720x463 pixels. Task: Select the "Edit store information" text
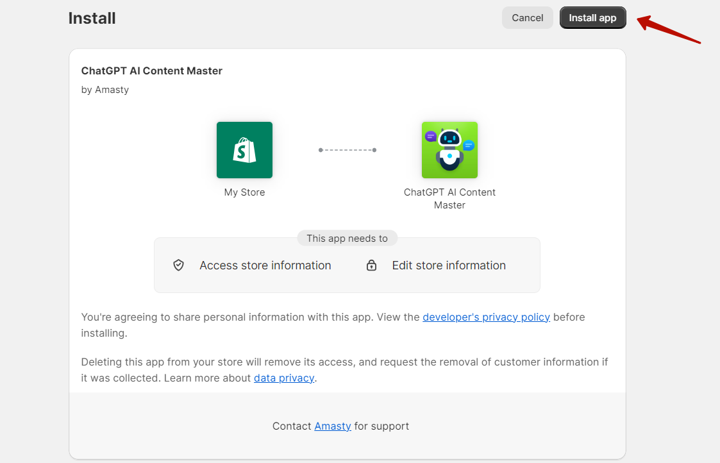(x=449, y=265)
